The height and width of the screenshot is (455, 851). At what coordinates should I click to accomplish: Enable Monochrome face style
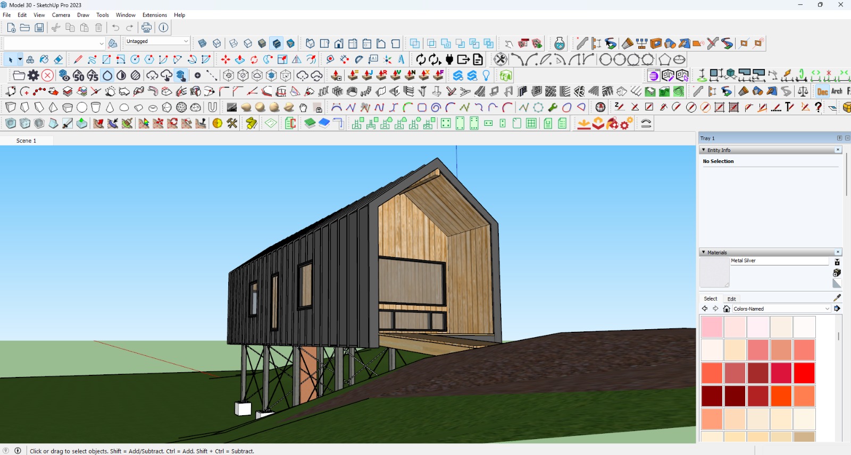(x=291, y=44)
